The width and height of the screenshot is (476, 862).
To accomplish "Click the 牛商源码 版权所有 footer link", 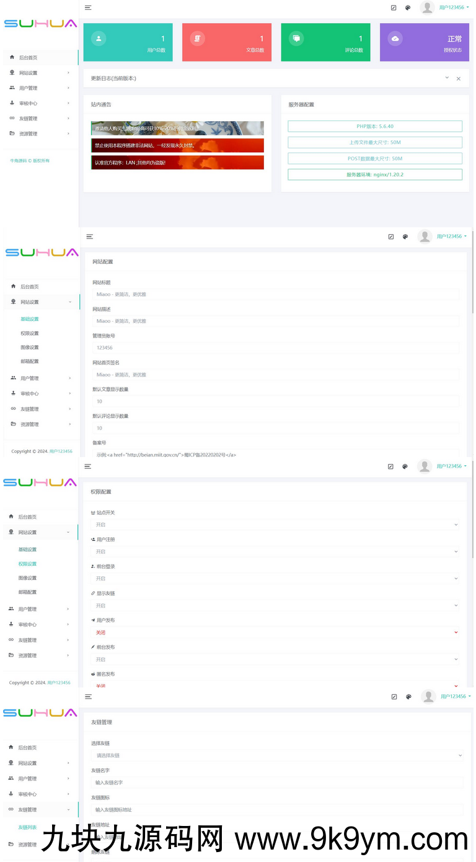I will (30, 161).
